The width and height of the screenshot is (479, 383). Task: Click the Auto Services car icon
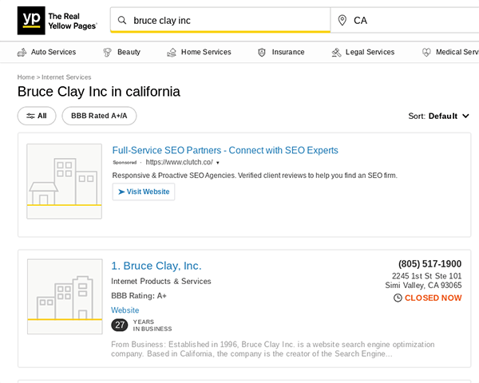click(22, 52)
